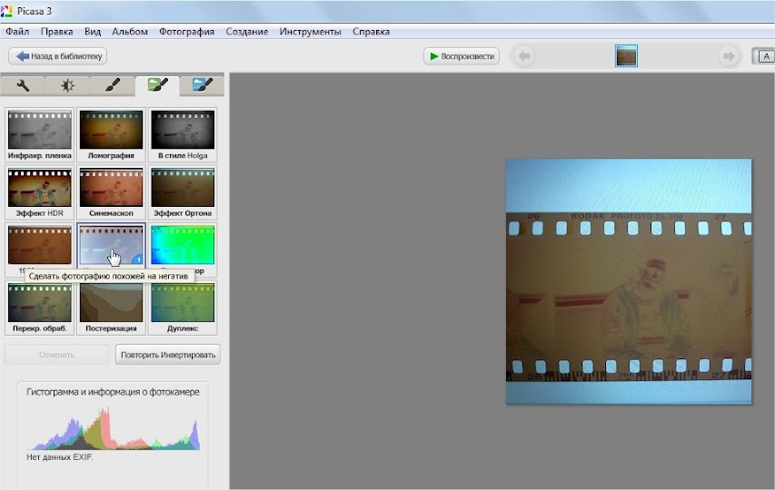The height and width of the screenshot is (490, 775).
Task: Click the A text view button
Action: click(x=764, y=56)
